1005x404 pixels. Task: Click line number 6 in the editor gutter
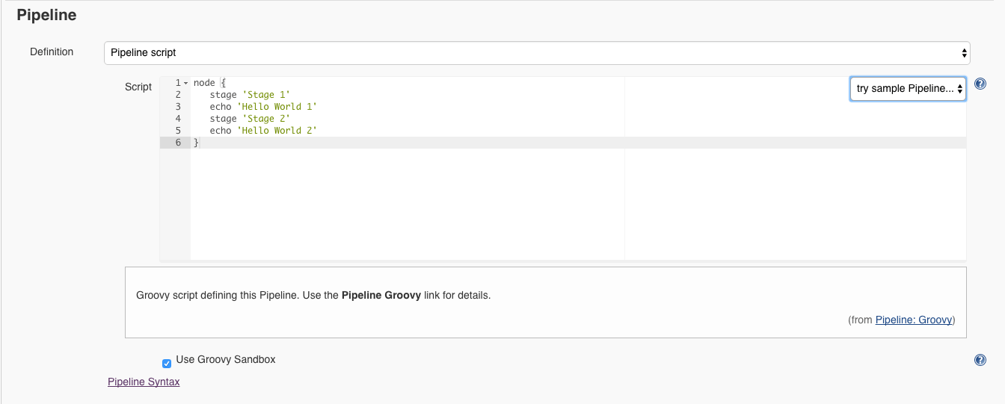(178, 143)
